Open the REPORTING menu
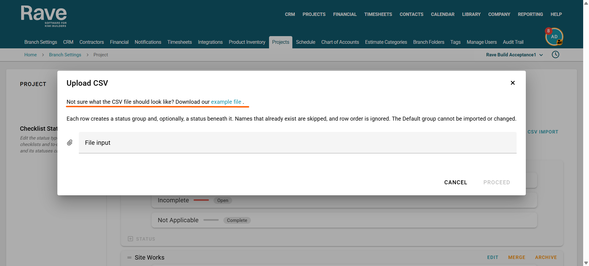The height and width of the screenshot is (266, 589). click(530, 14)
